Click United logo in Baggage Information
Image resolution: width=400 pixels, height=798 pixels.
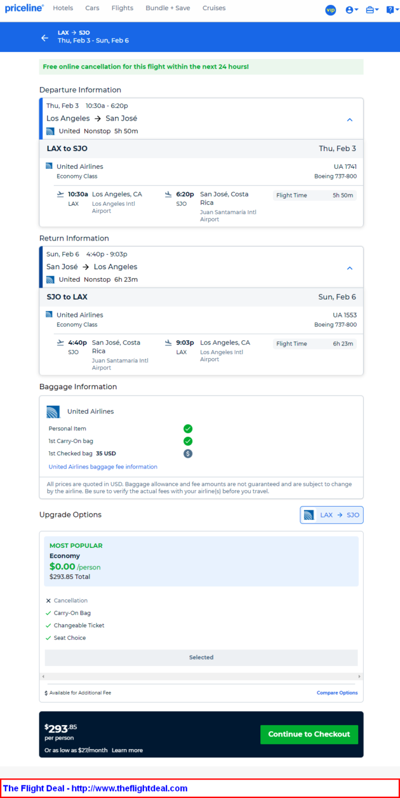pyautogui.click(x=53, y=411)
